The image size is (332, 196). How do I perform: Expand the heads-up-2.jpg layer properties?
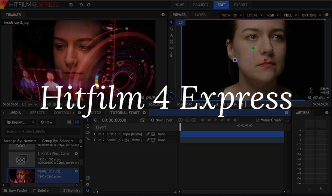pyautogui.click(x=95, y=140)
